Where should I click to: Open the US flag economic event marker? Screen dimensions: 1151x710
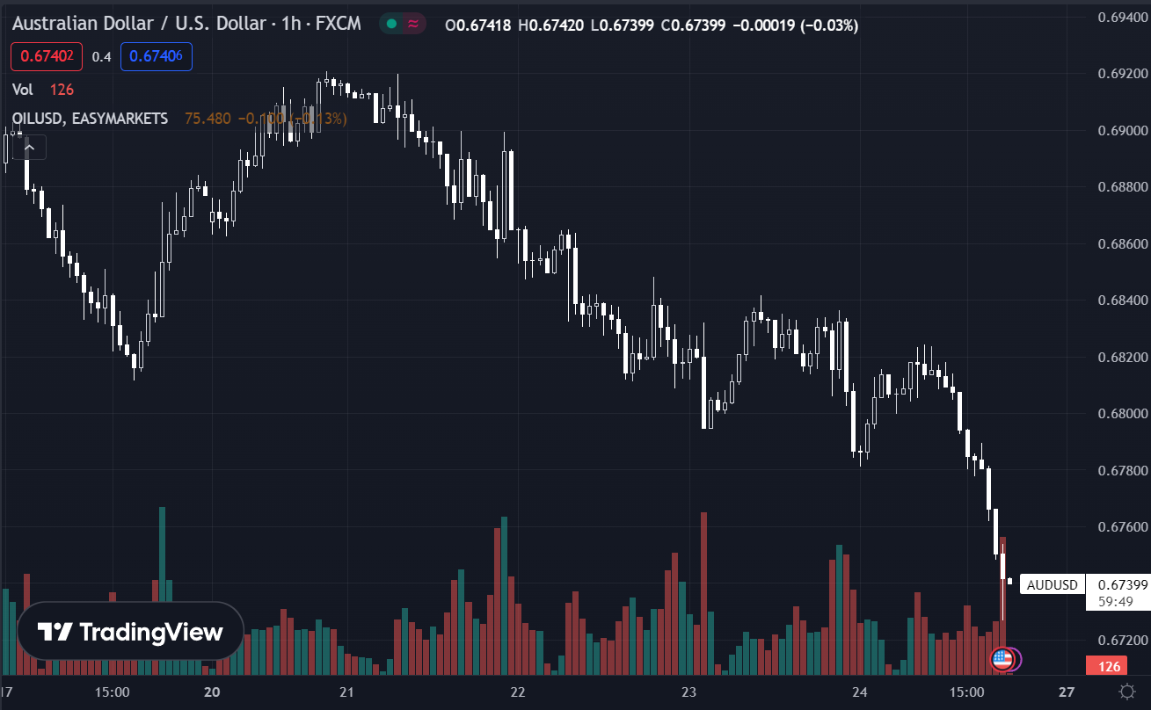1002,658
